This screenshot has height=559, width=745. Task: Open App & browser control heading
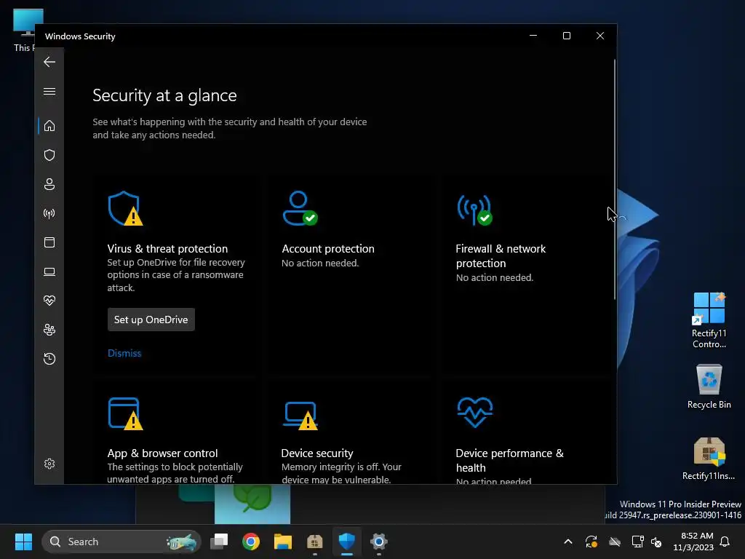162,453
